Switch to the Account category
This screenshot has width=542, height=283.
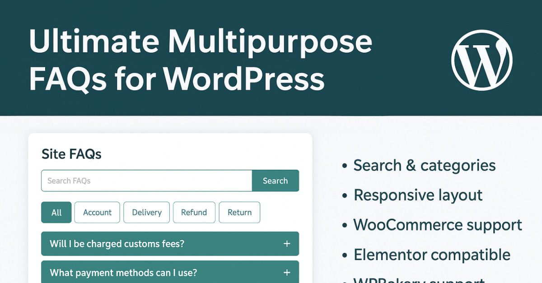click(97, 212)
